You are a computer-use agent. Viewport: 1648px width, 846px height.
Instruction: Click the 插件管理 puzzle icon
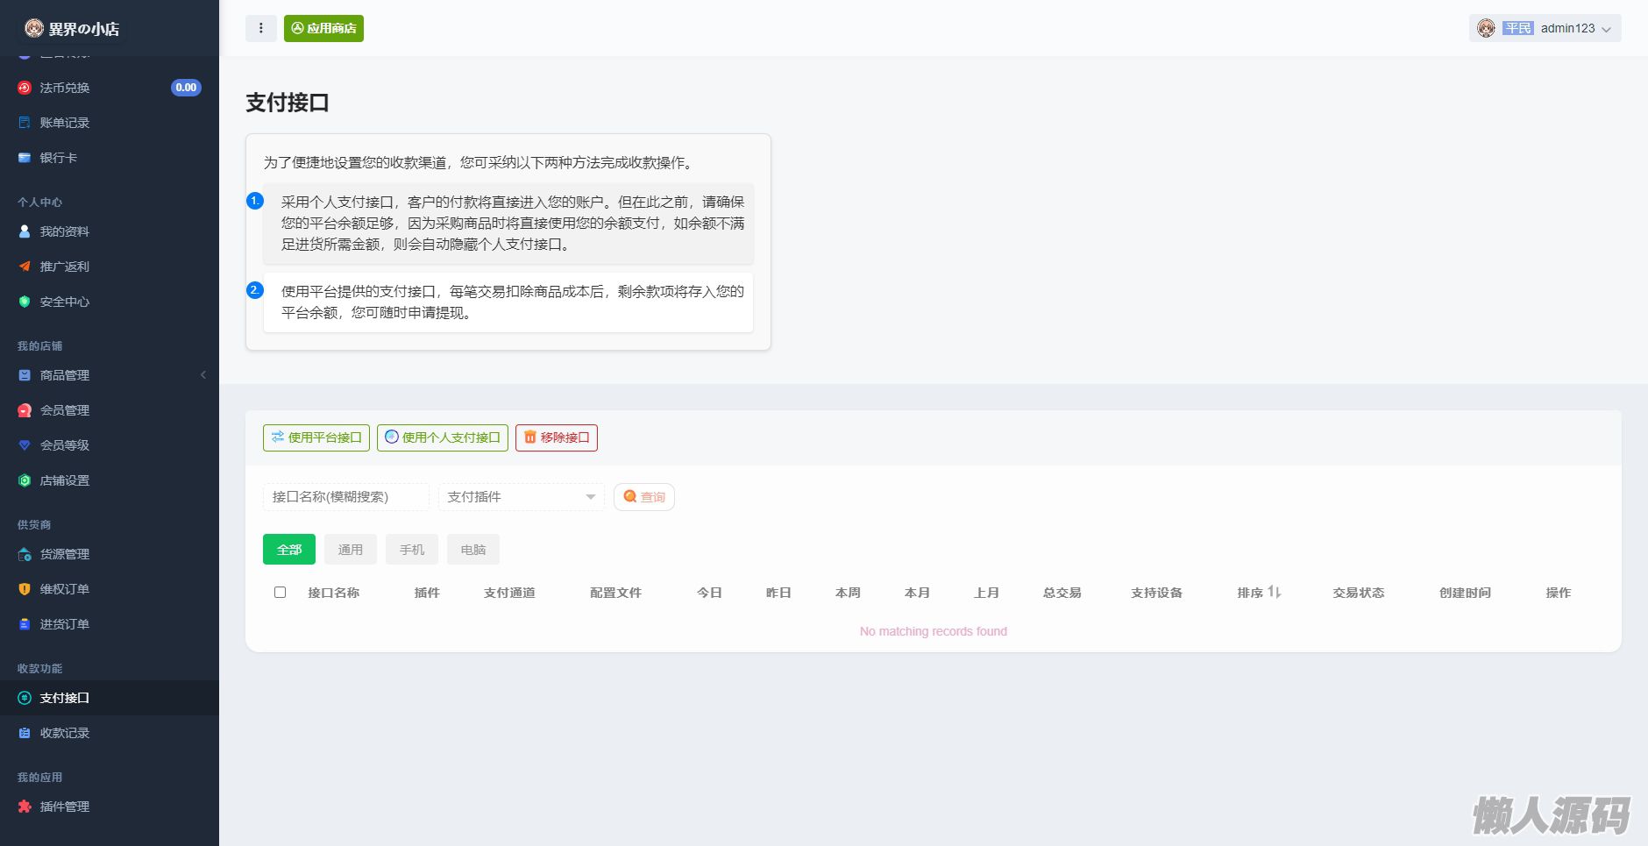click(x=25, y=807)
